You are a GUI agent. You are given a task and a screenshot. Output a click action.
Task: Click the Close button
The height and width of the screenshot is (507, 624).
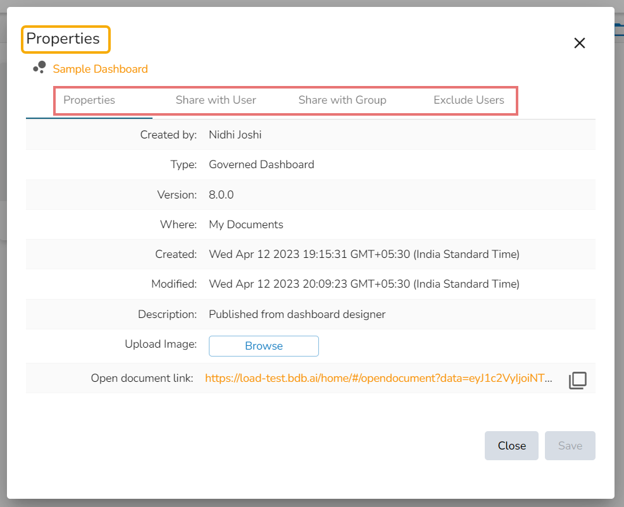click(x=511, y=446)
